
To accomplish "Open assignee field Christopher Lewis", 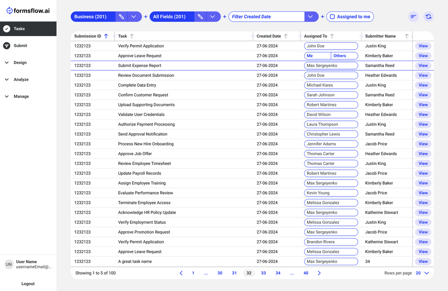I will 331,134.
